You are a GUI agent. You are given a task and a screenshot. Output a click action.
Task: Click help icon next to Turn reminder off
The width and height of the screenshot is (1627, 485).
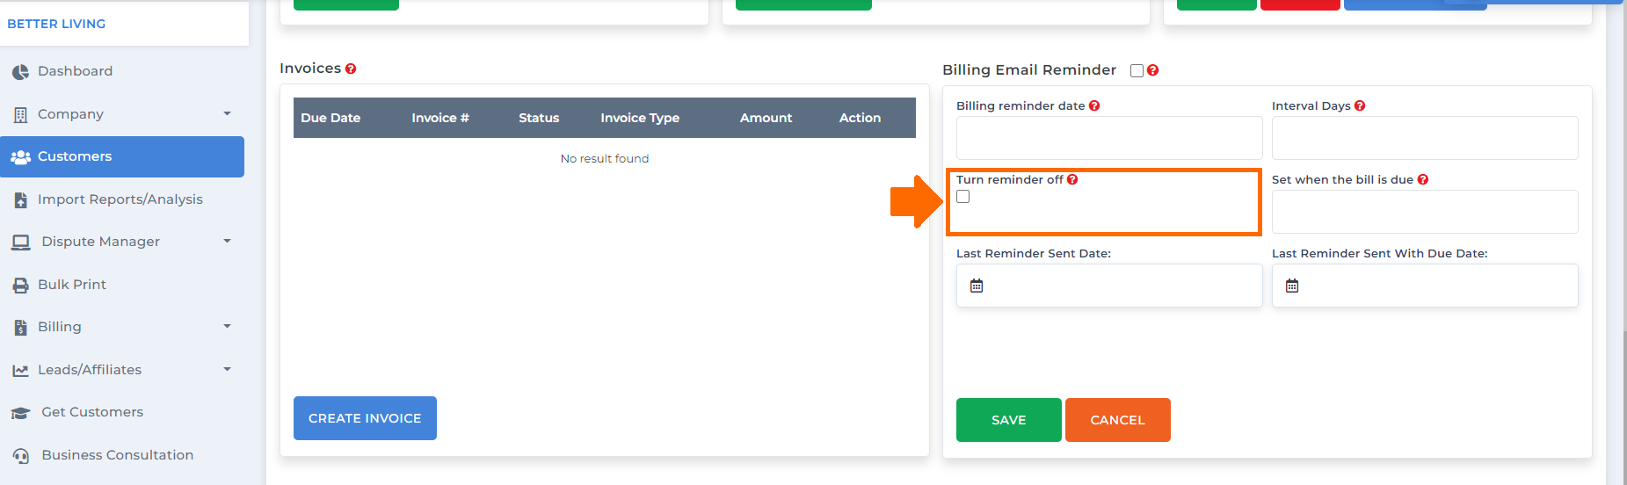[x=1072, y=179]
